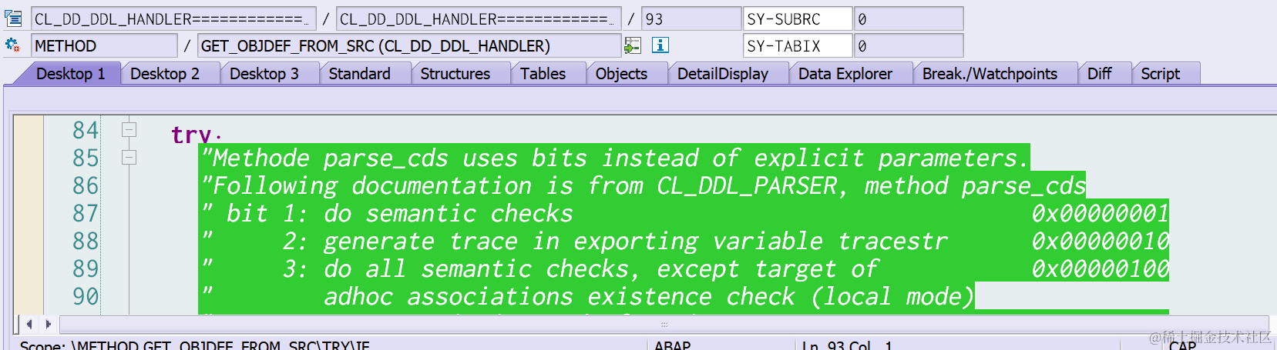This screenshot has width=1277, height=350.
Task: Click the second CL_DD_DDL_HANDLER include field
Action: [x=479, y=18]
